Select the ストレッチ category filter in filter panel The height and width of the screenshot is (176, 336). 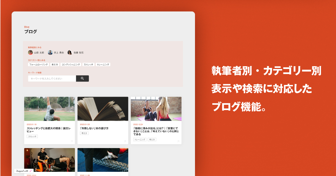pos(88,65)
